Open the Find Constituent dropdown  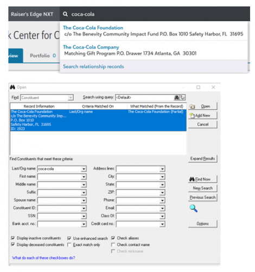[x=71, y=98]
